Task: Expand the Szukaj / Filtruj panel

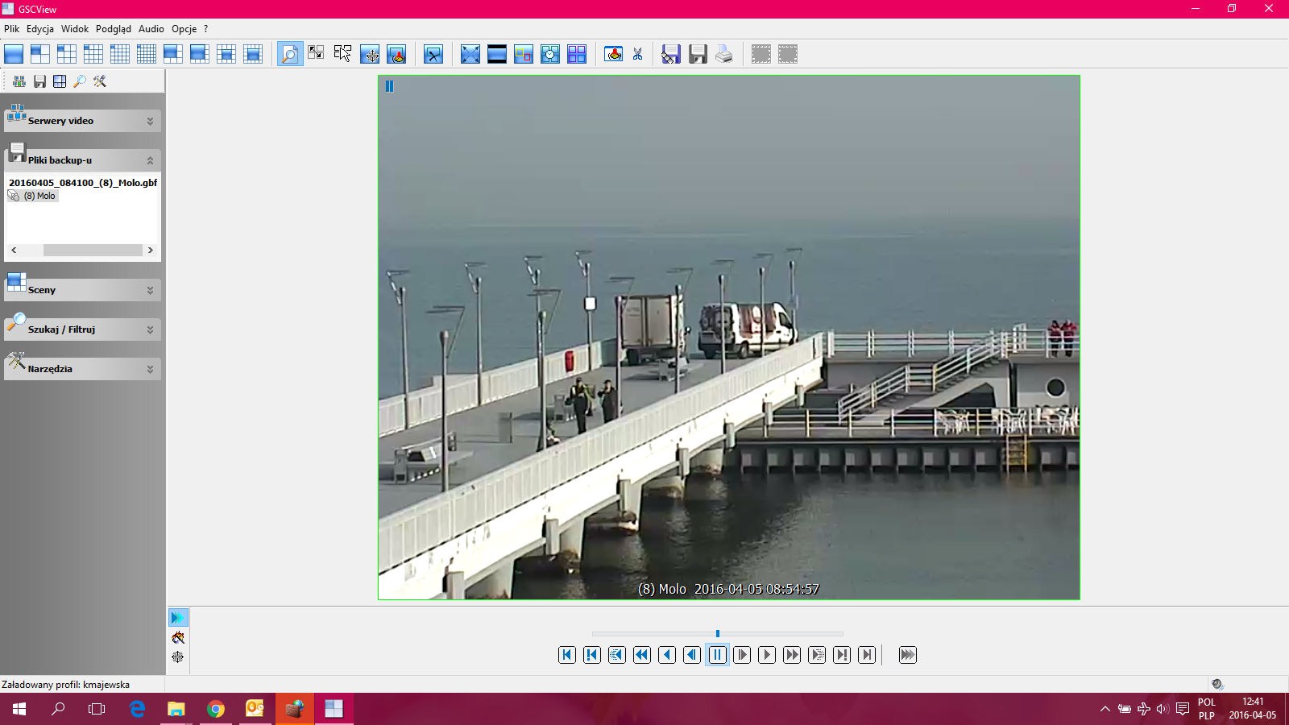Action: pos(150,330)
